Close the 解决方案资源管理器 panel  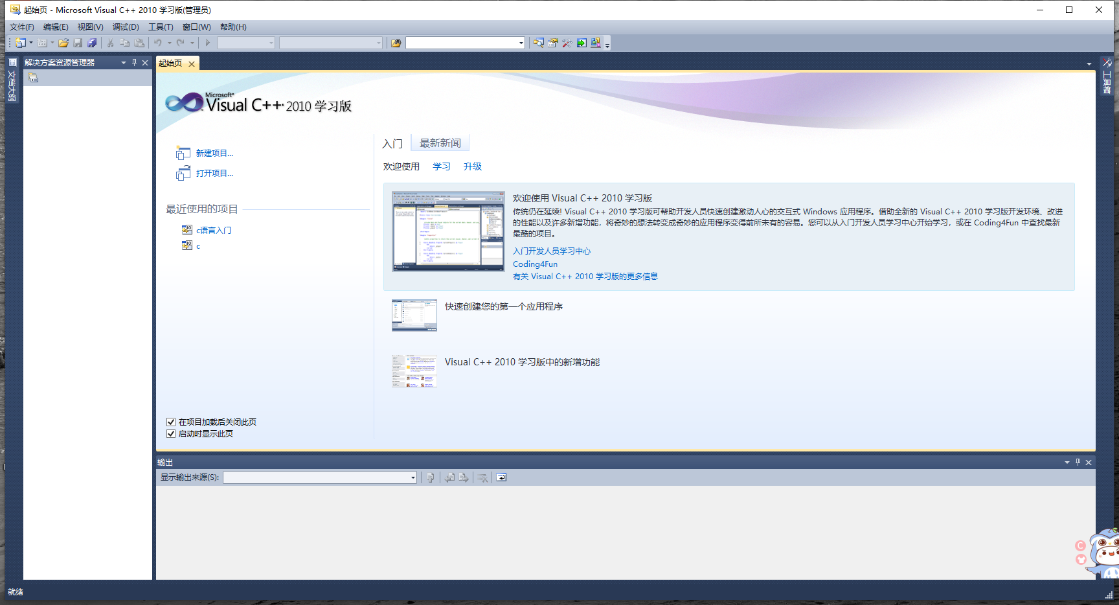point(145,63)
